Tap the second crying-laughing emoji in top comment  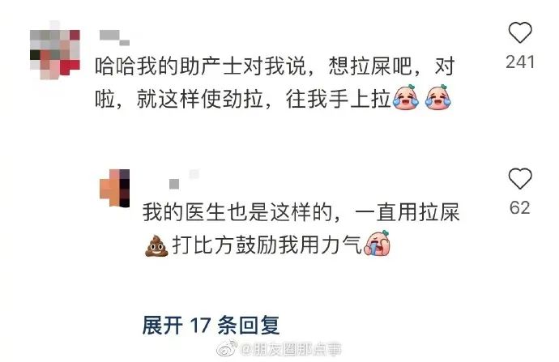[x=438, y=97]
